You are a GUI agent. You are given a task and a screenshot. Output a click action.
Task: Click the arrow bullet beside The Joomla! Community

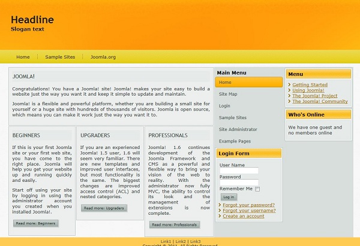[x=290, y=101]
